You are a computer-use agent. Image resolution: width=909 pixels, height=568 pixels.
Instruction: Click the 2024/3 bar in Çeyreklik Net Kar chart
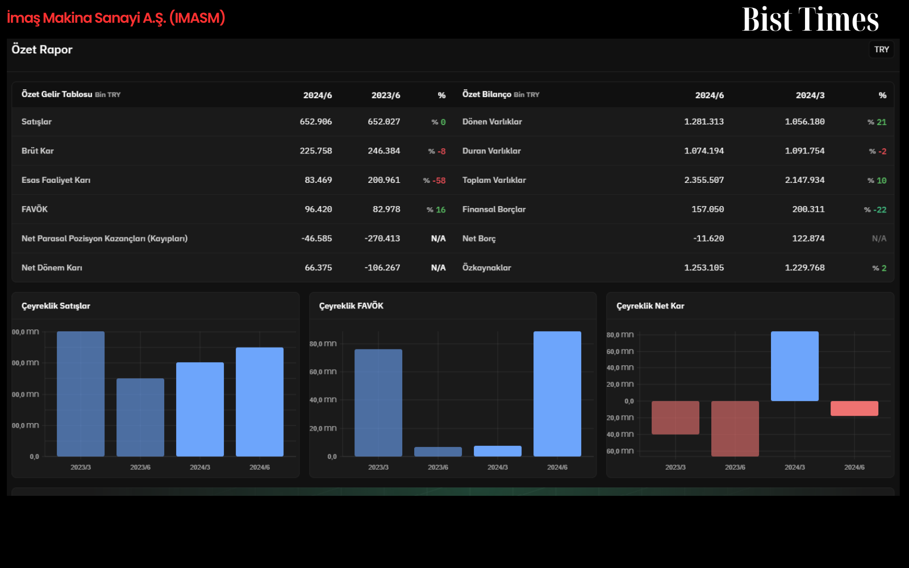(x=795, y=366)
